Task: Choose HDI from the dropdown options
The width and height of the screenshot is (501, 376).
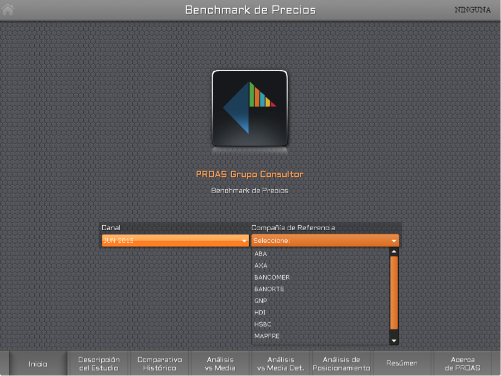Action: [x=260, y=313]
